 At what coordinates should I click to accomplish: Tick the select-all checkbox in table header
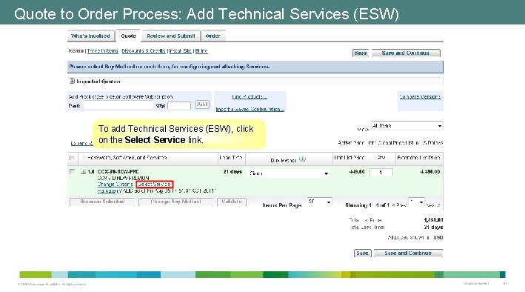[72, 158]
